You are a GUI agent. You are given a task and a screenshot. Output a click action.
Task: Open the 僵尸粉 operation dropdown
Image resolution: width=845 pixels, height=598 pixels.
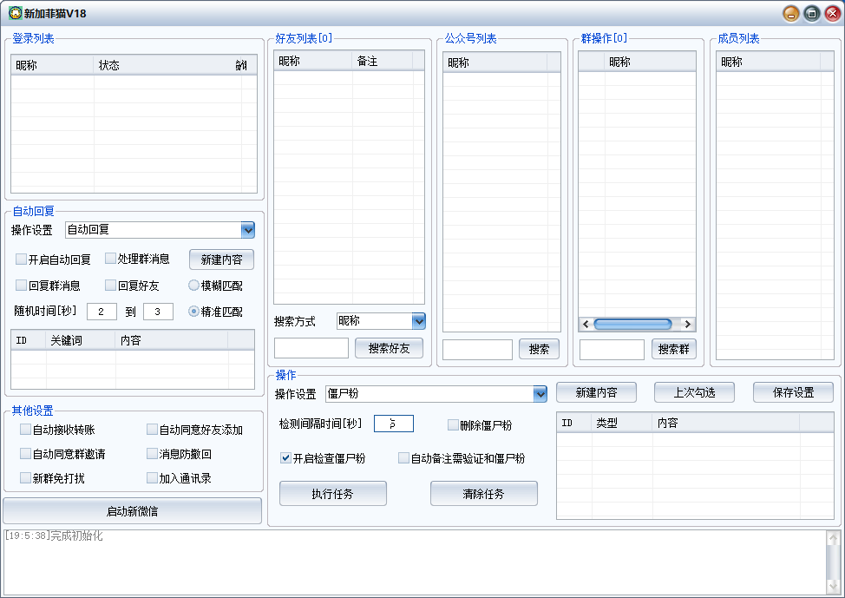540,394
